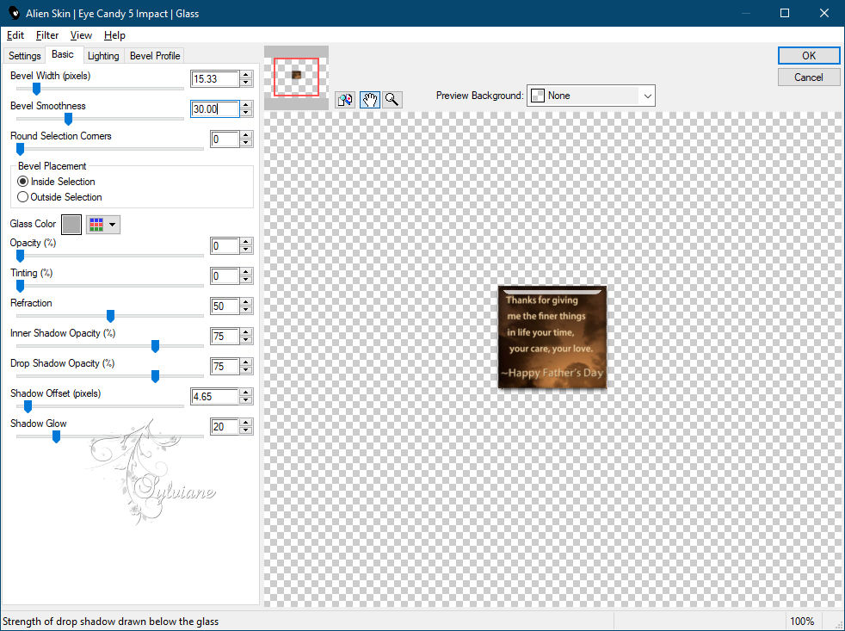Select the hand pan tool
The image size is (845, 631).
coord(370,100)
